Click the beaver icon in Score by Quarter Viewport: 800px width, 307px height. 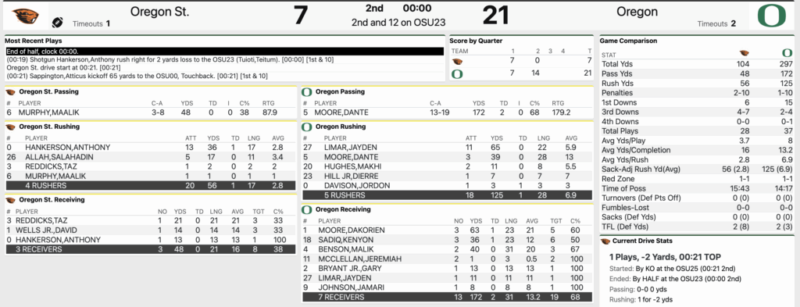pos(457,61)
